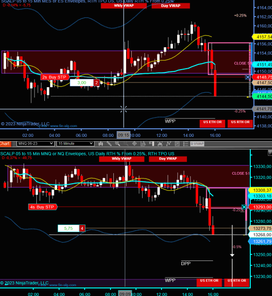The height and width of the screenshot is (296, 272).
Task: Expand the MNQ 06-23 instrument dropdown
Action: click(x=35, y=144)
